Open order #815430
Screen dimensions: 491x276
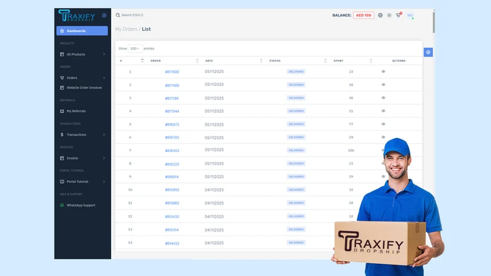(172, 217)
